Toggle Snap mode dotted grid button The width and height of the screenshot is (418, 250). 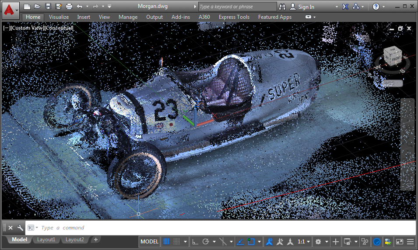177,242
